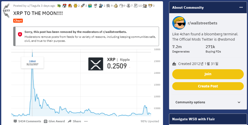Click the silver S coin award showing 7
The width and height of the screenshot is (248, 125).
pyautogui.click(x=128, y=6)
